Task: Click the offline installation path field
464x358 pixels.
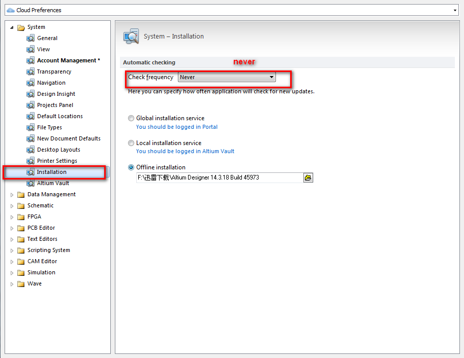Action: tap(219, 177)
